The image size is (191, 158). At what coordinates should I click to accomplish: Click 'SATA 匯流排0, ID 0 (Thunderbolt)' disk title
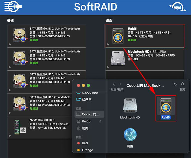pos(50,97)
